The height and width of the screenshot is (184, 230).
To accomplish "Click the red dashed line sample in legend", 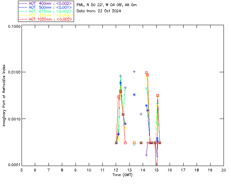I will coord(23,19).
